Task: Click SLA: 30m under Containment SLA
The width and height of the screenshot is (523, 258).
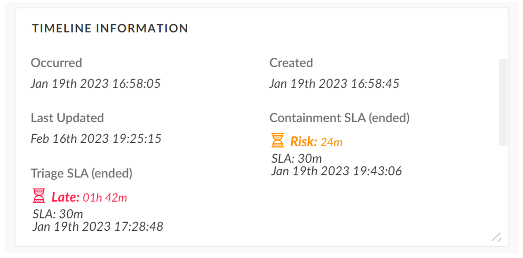Action: (296, 159)
